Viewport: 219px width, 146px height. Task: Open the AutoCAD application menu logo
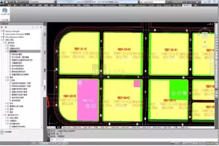click(x=4, y=3)
